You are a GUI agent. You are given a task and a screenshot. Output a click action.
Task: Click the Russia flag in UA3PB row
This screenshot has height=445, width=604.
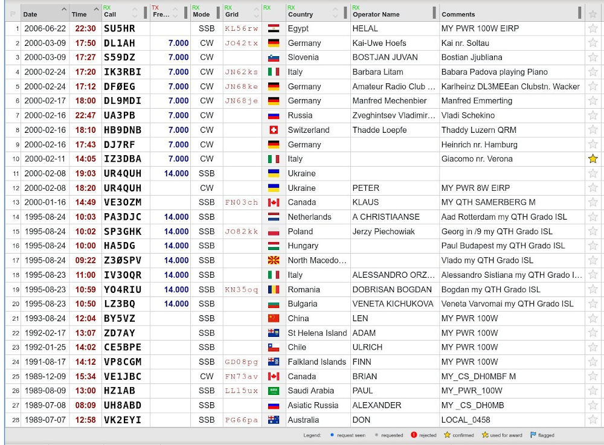click(x=274, y=115)
